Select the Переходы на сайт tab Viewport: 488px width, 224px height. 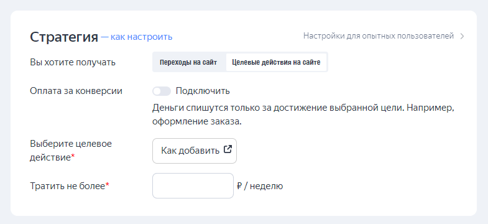pyautogui.click(x=188, y=62)
